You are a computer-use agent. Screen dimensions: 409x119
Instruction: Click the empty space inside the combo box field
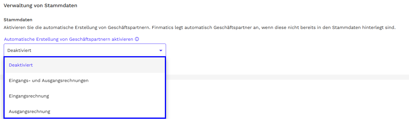95,50
